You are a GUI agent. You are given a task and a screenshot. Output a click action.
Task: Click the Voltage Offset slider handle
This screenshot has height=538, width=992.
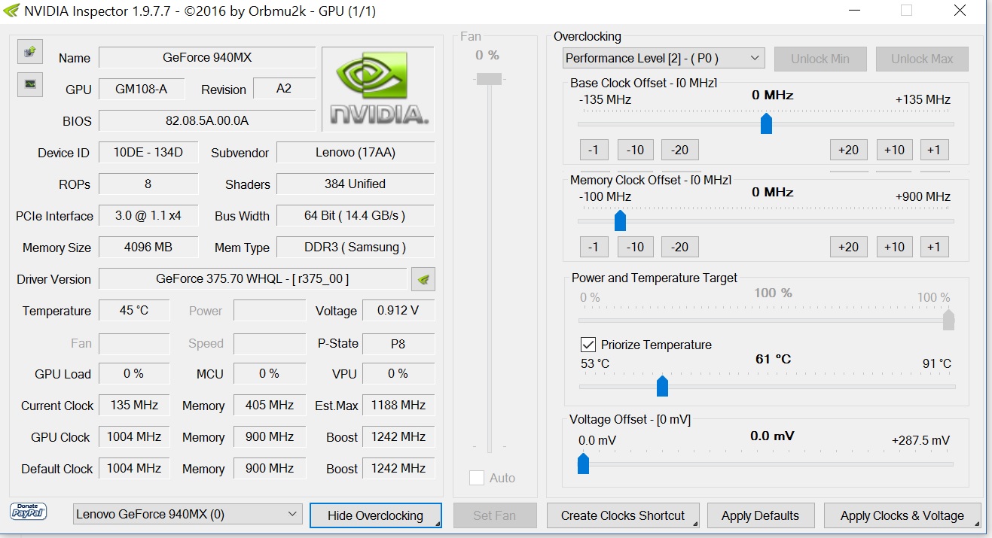pos(583,463)
